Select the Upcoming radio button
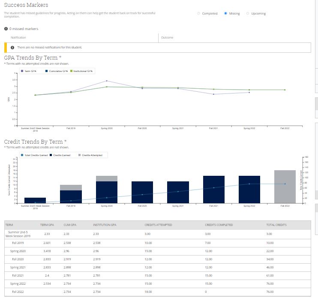The width and height of the screenshot is (318, 298). [248, 14]
